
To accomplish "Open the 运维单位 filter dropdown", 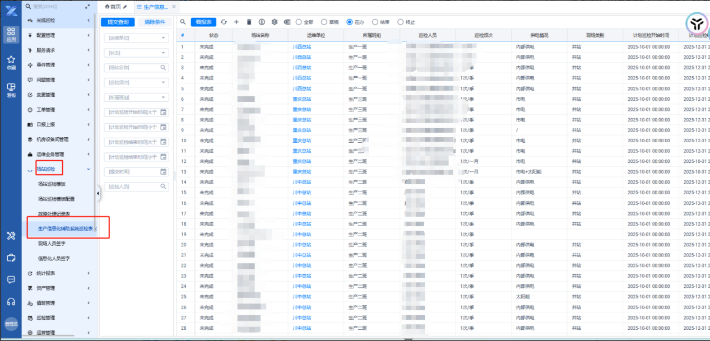I will [136, 38].
